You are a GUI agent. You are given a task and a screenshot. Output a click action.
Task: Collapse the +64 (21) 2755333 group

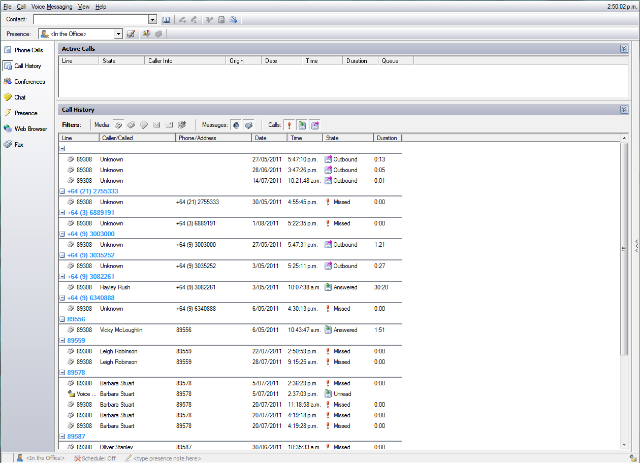(62, 191)
